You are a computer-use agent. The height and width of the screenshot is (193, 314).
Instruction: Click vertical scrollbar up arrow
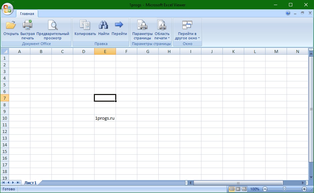[x=311, y=54]
